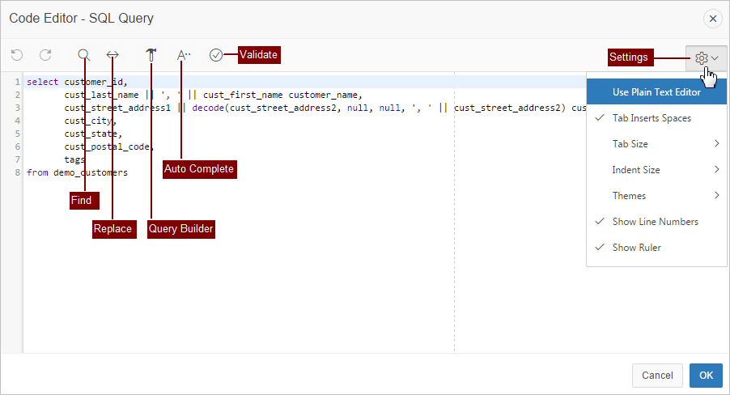Click the Replace double-arrow icon
Viewport: 730px width, 395px height.
click(x=112, y=55)
